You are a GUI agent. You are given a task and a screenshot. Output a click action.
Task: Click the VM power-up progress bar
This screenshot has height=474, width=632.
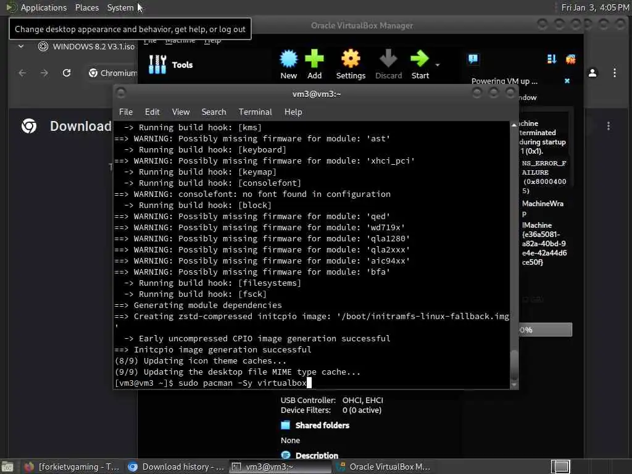(x=545, y=330)
